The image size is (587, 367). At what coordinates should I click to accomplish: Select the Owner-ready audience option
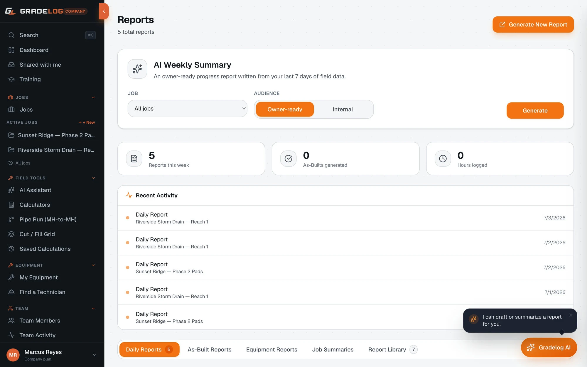285,110
